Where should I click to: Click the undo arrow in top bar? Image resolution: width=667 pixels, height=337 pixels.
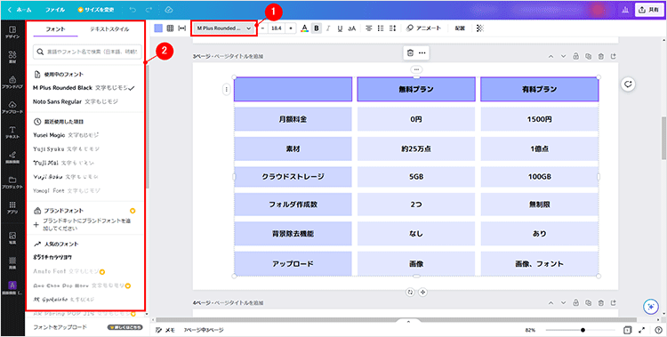pyautogui.click(x=133, y=10)
